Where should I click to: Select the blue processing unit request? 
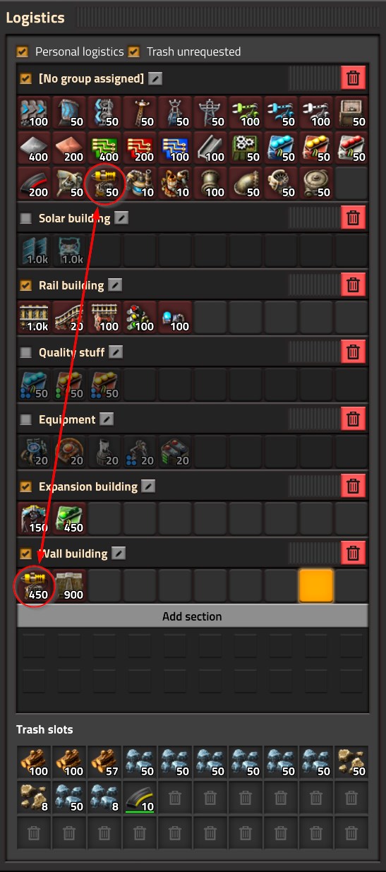click(175, 146)
